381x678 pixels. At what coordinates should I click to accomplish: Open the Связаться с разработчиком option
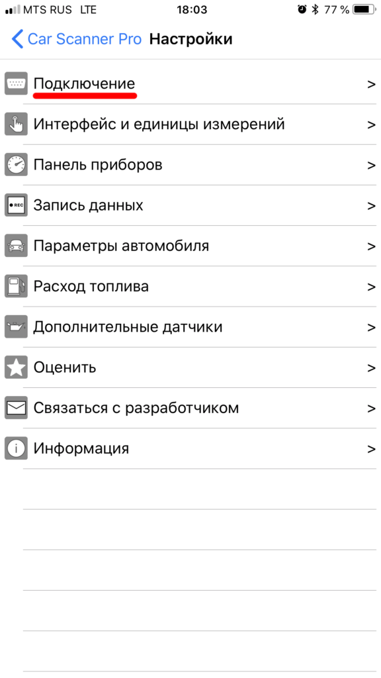[x=136, y=408]
